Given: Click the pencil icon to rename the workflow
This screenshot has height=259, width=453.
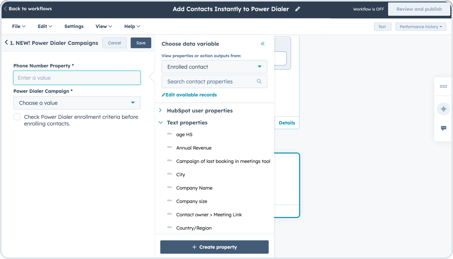Looking at the screenshot, I should click(x=298, y=9).
